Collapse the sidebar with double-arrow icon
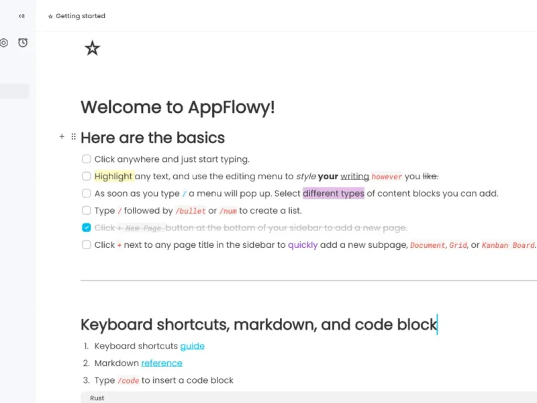The height and width of the screenshot is (403, 537). tap(21, 16)
